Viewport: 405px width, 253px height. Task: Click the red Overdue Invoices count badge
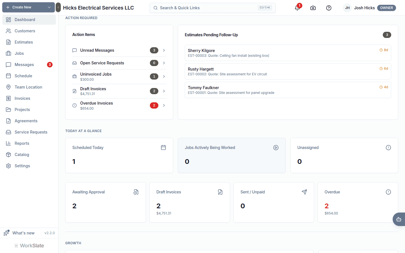pos(154,105)
